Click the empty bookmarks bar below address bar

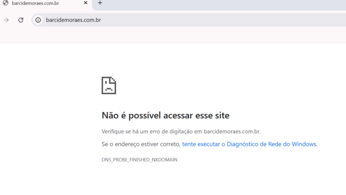(173, 35)
